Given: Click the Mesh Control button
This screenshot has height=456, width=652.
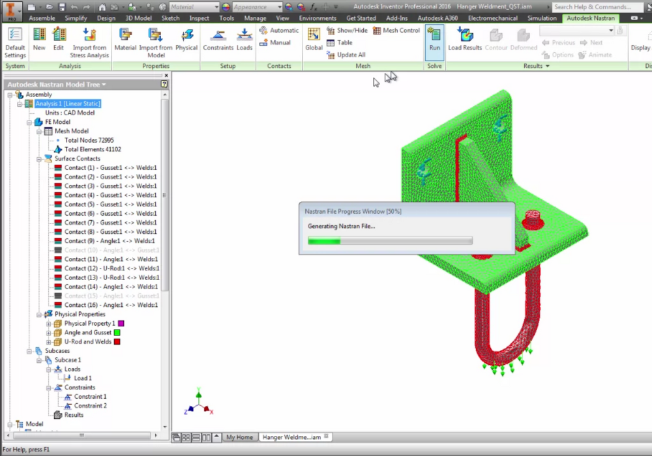Looking at the screenshot, I should pyautogui.click(x=396, y=31).
